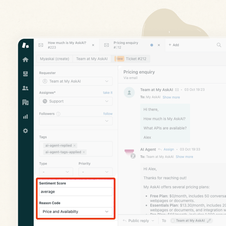Click the Followers info icon
226x226 pixels.
pyautogui.click(x=58, y=114)
